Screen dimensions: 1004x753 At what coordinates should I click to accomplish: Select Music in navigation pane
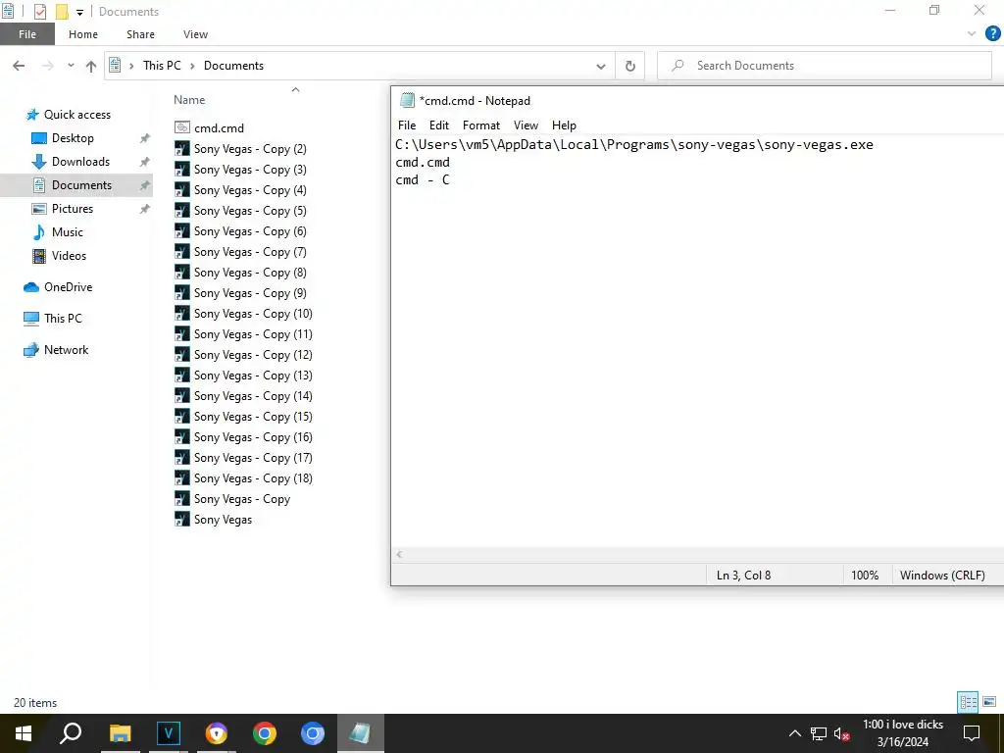tap(68, 232)
